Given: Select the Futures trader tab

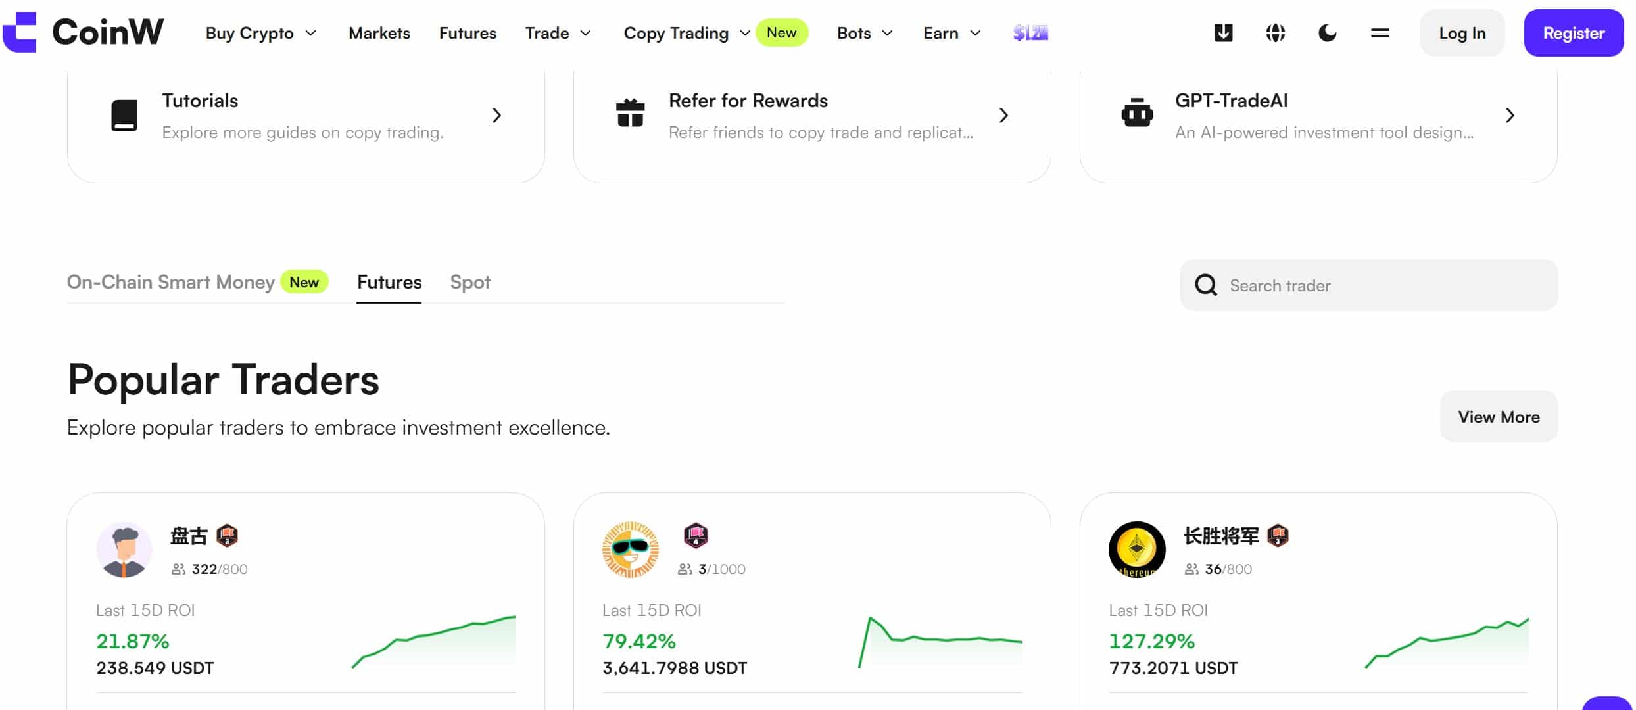Looking at the screenshot, I should [x=389, y=282].
